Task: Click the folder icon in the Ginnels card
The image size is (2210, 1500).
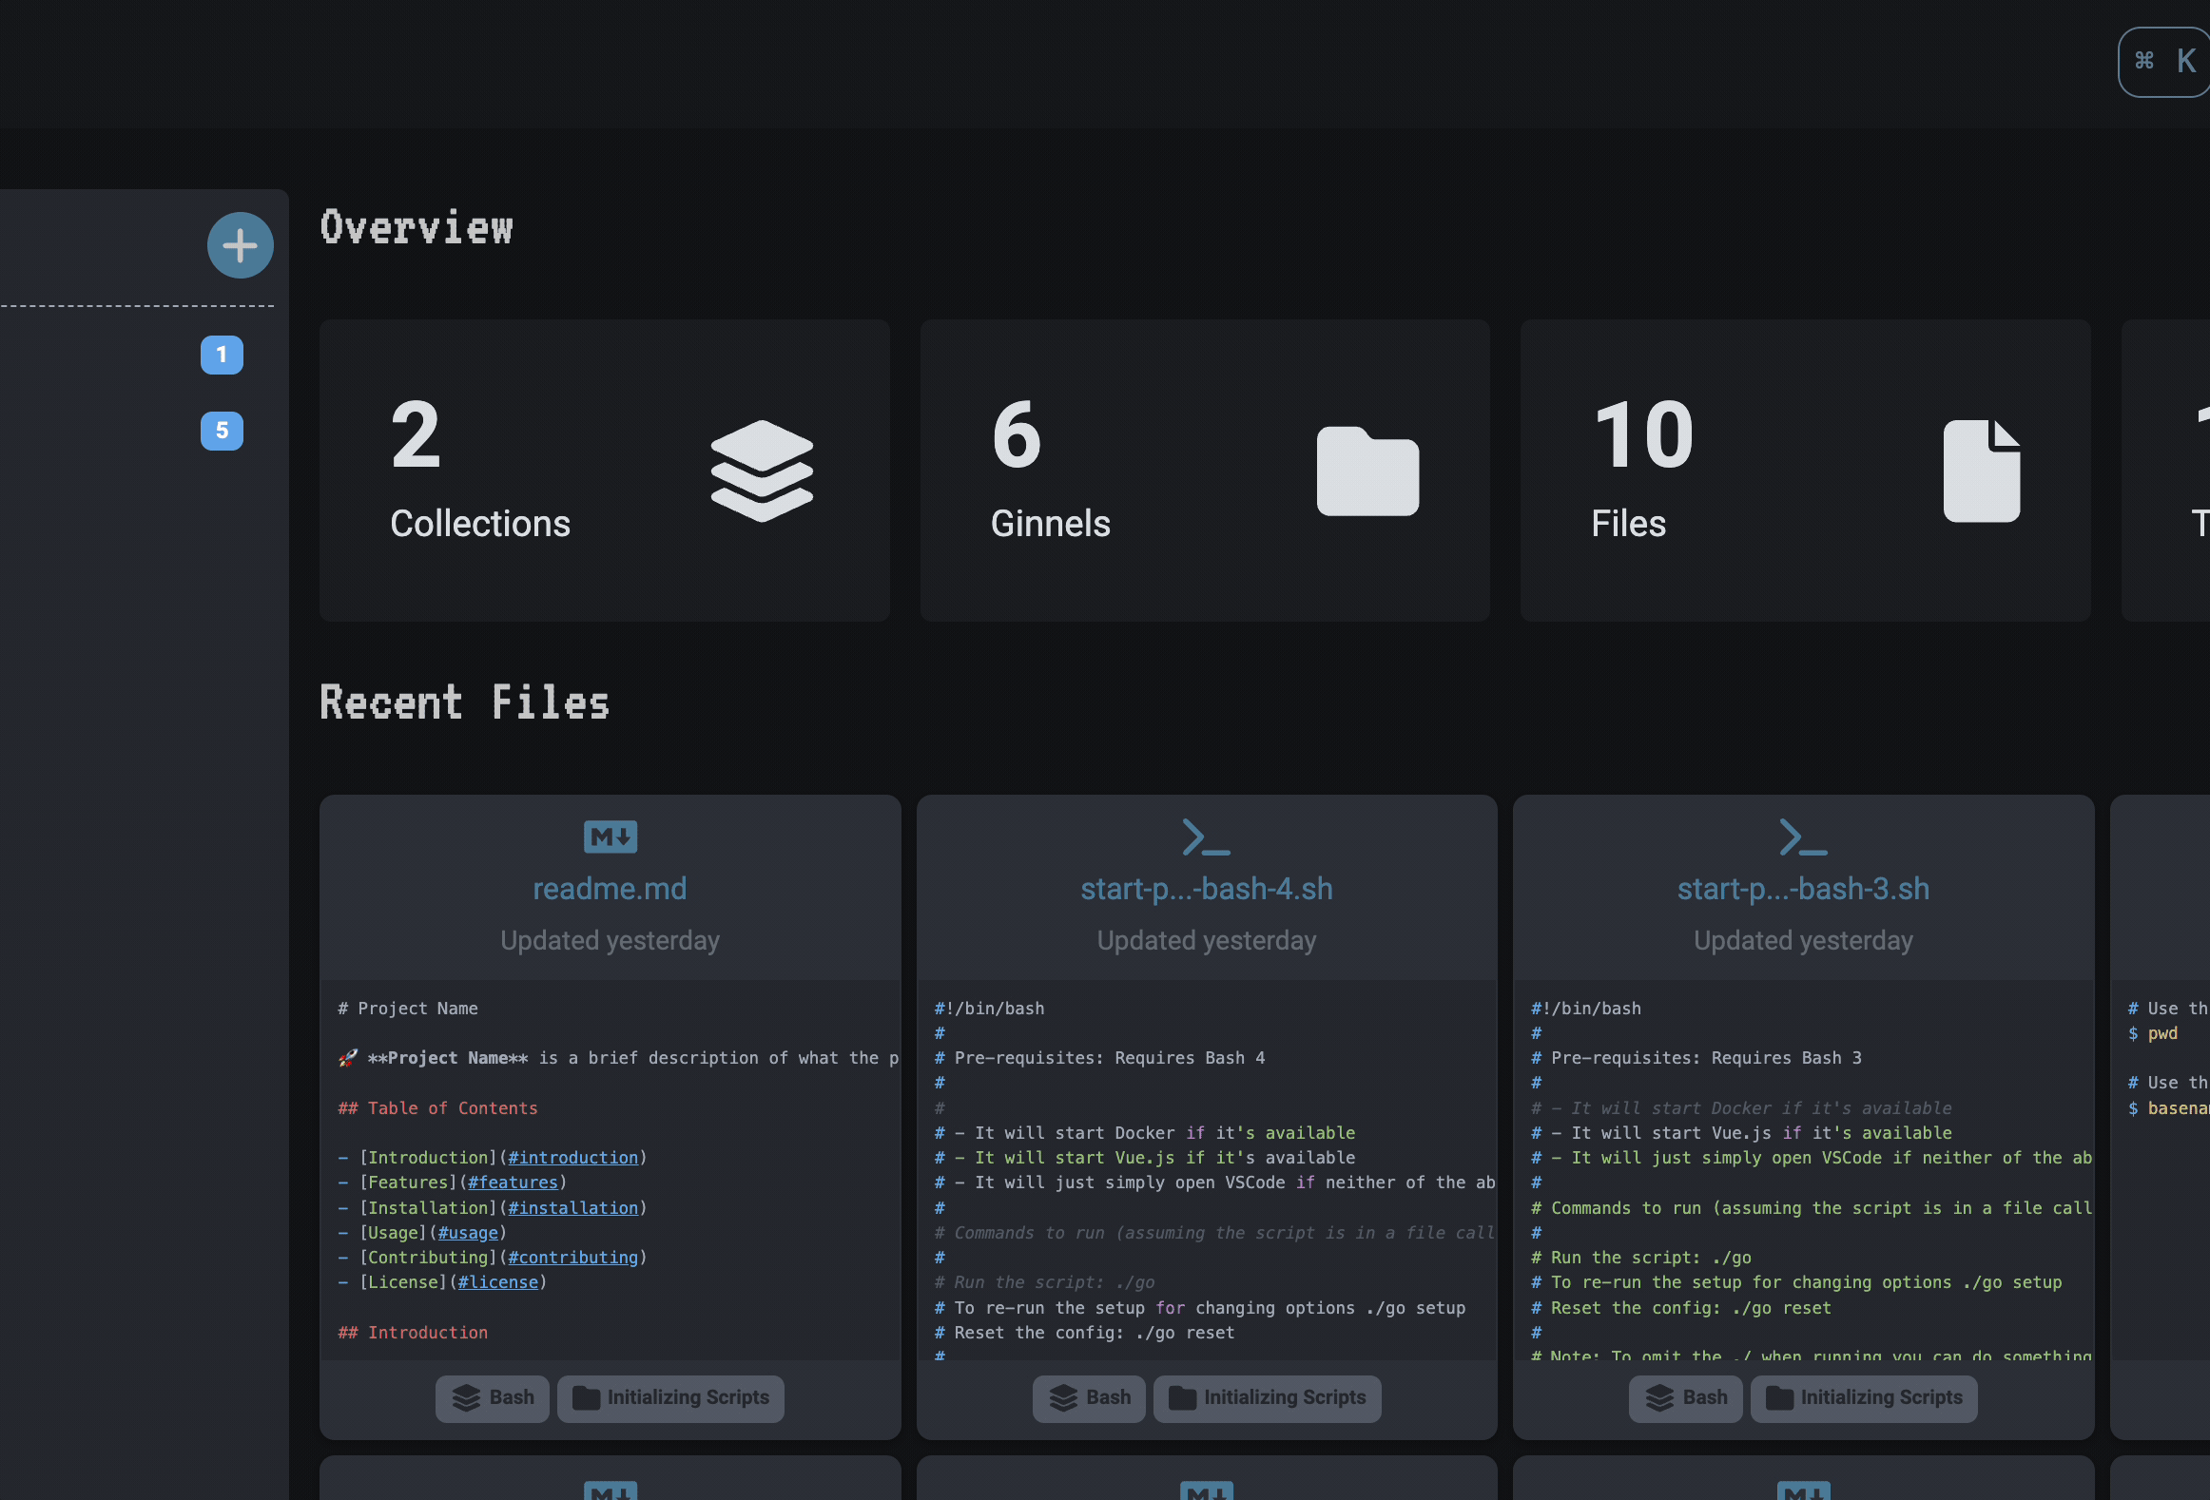Action: [1367, 472]
